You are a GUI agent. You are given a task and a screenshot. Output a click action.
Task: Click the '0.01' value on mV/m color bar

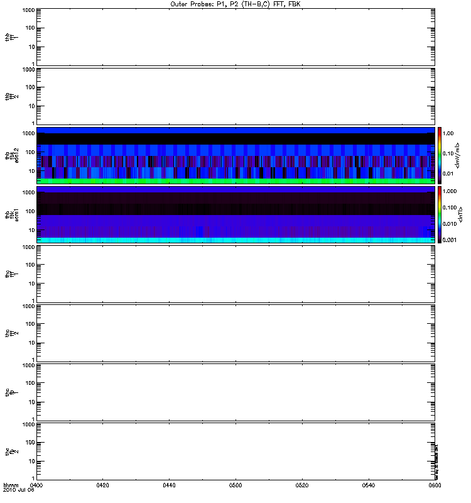(448, 174)
